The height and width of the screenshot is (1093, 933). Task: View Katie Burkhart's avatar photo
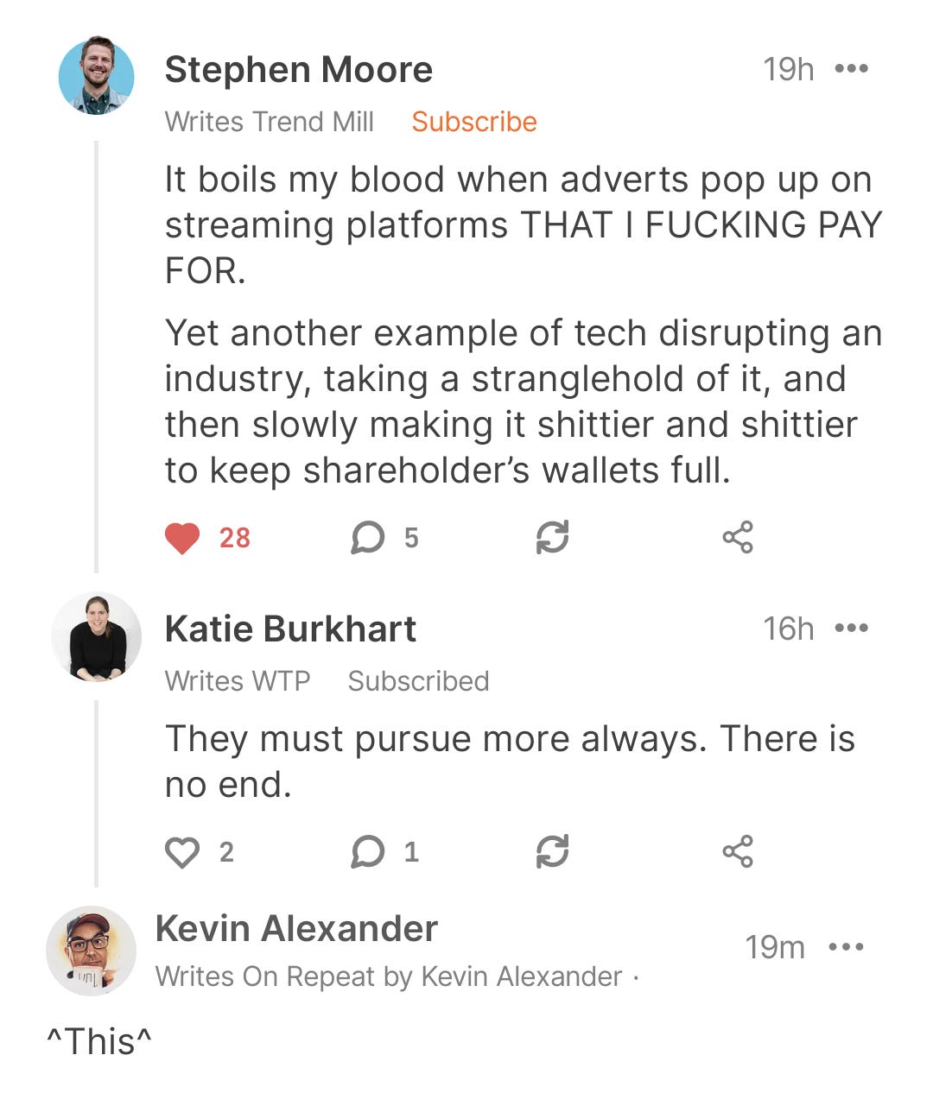click(96, 637)
